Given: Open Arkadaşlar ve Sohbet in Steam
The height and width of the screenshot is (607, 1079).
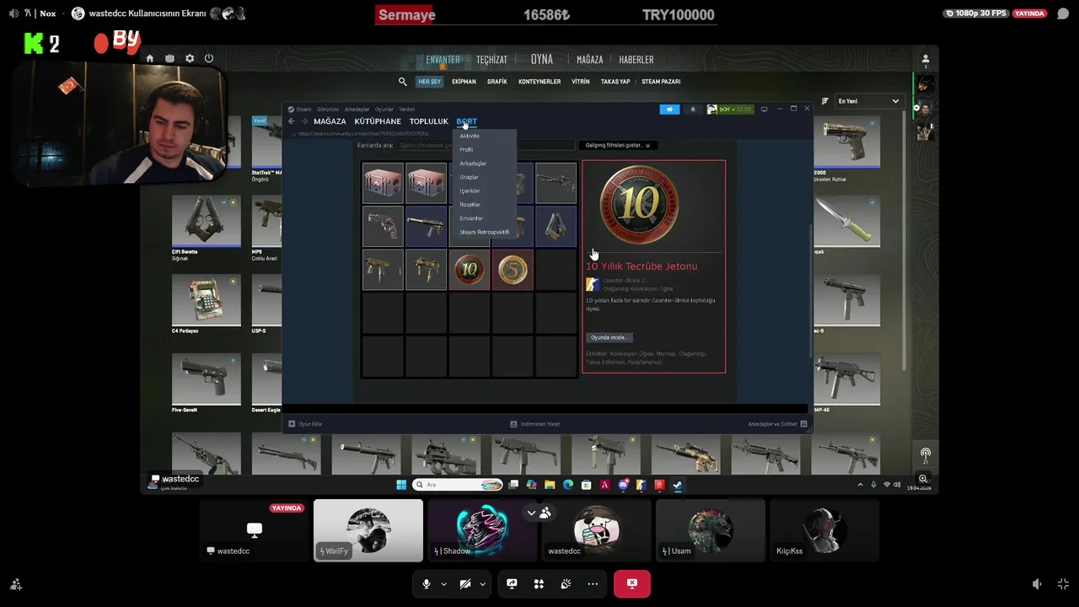Looking at the screenshot, I should point(777,424).
